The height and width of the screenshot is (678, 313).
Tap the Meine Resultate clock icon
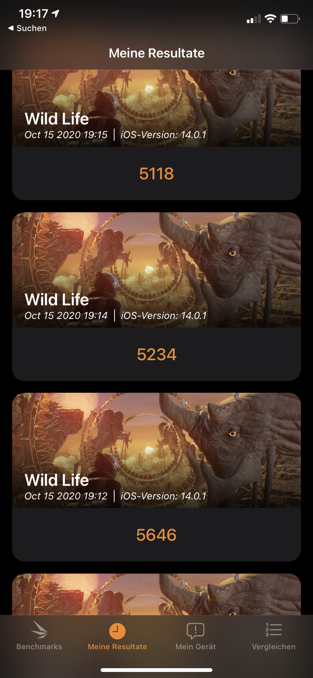point(117,631)
